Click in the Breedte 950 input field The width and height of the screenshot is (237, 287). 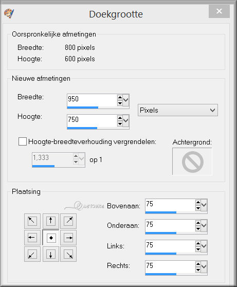[x=92, y=100]
